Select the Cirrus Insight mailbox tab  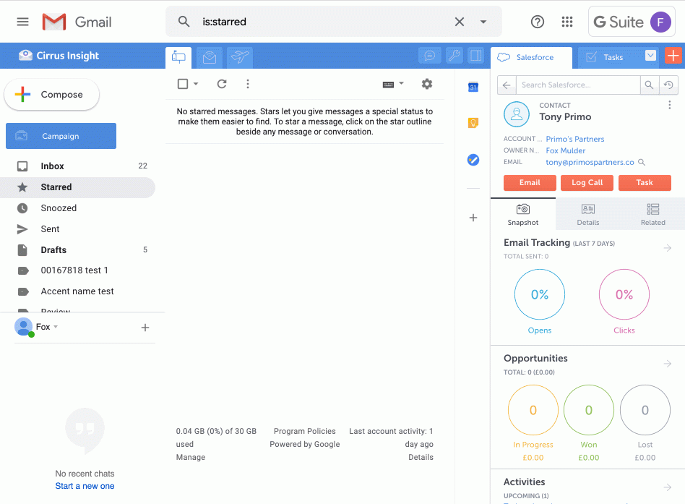tap(178, 57)
